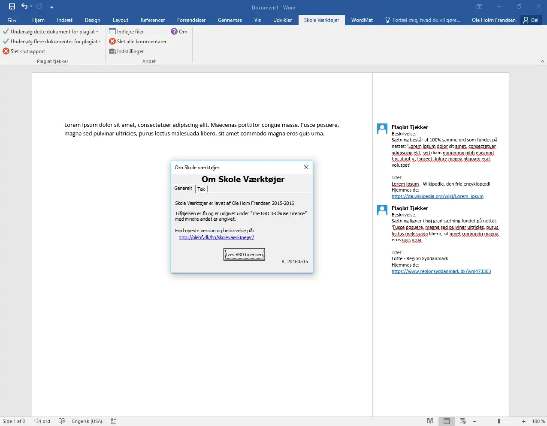Image resolution: width=547 pixels, height=426 pixels.
Task: Click the Fortæl mig search field
Action: coord(423,20)
